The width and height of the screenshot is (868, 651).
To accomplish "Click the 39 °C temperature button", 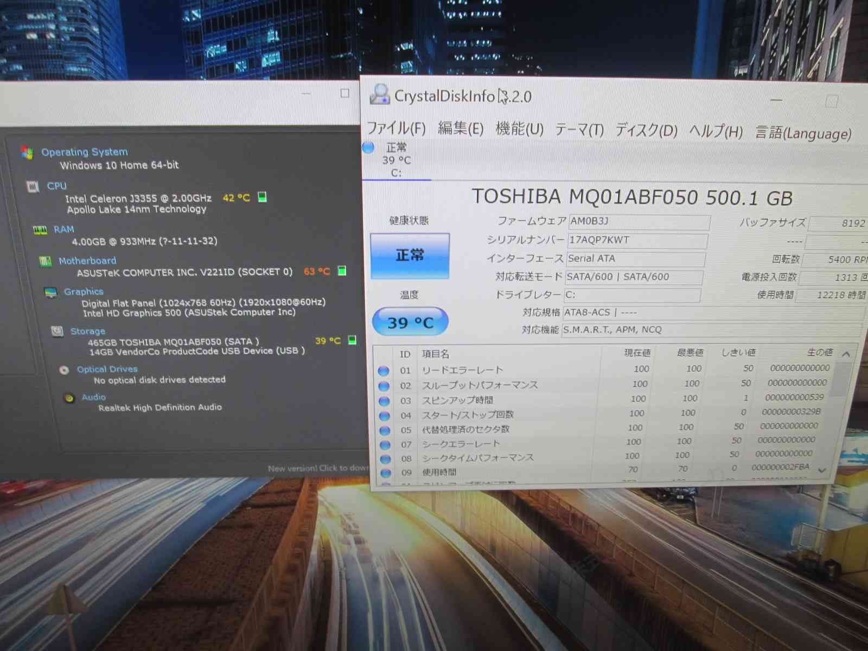I will pos(410,322).
